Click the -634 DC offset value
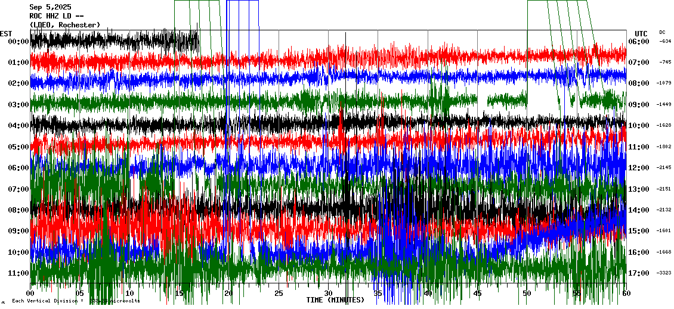The image size is (674, 309). tap(665, 41)
